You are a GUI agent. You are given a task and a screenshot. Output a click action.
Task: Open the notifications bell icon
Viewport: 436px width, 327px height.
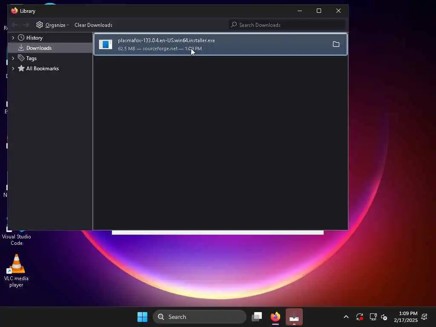click(425, 317)
